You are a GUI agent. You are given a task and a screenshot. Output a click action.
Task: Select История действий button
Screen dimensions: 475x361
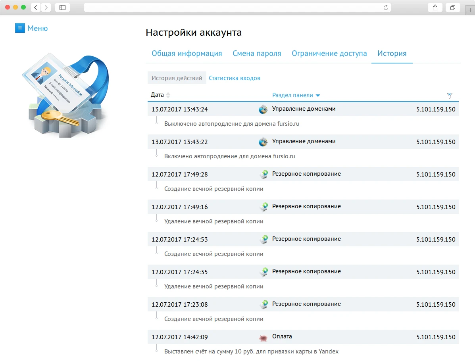[x=177, y=78]
